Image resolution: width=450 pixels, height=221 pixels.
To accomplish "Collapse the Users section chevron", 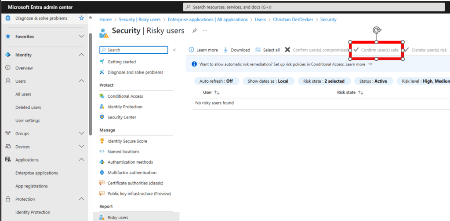I will (81, 81).
